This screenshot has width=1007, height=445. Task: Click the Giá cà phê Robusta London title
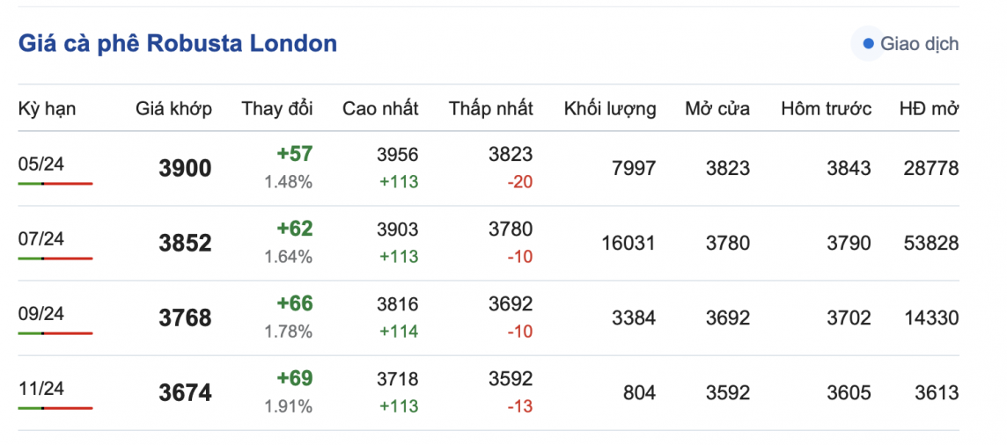coord(177,43)
